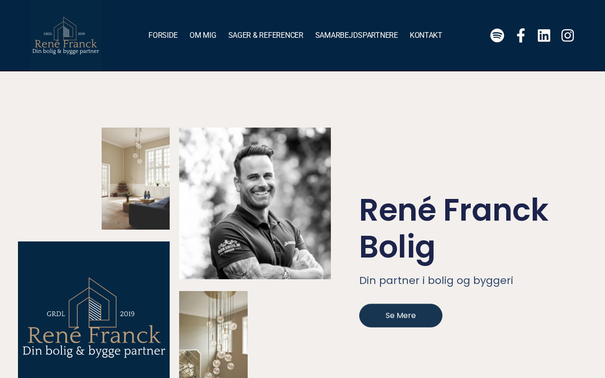Open the Spotify social icon
605x378 pixels.
point(497,35)
